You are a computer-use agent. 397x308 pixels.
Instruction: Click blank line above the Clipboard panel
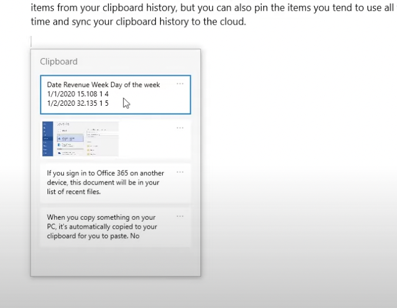click(x=117, y=40)
